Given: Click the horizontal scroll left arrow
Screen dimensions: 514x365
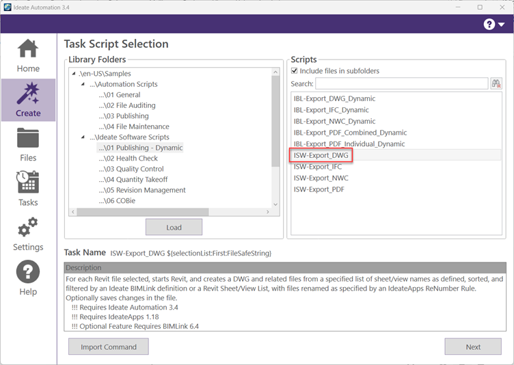Looking at the screenshot, I should coord(73,212).
